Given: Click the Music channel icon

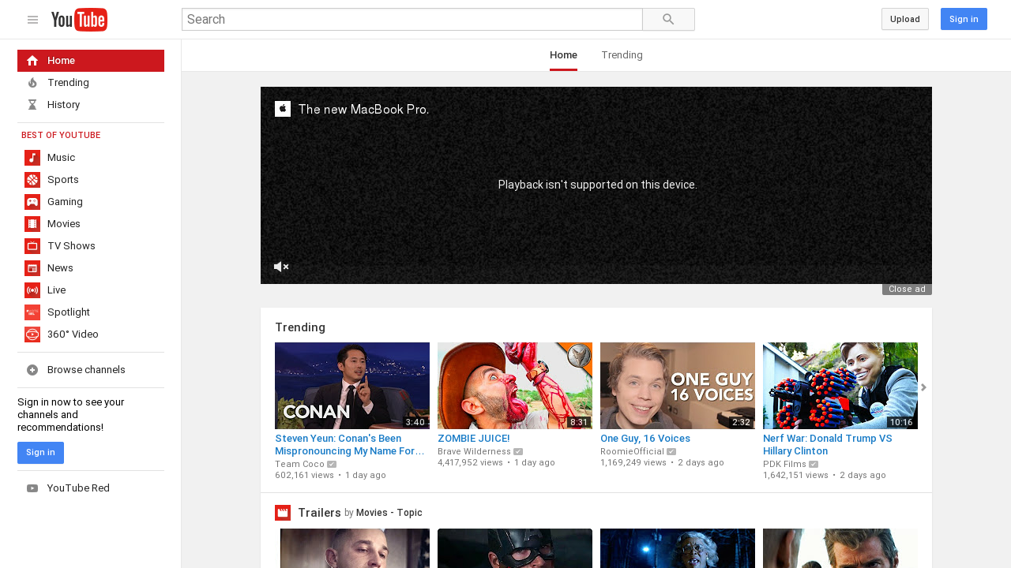Looking at the screenshot, I should click(x=32, y=158).
